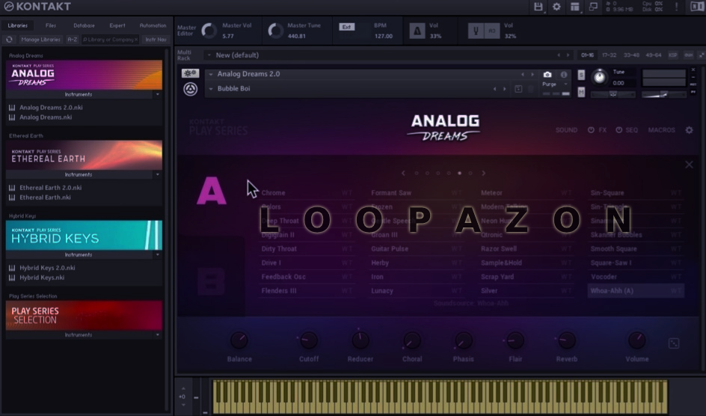Click the save snapshot icon beside Bubble Boi

tap(518, 89)
